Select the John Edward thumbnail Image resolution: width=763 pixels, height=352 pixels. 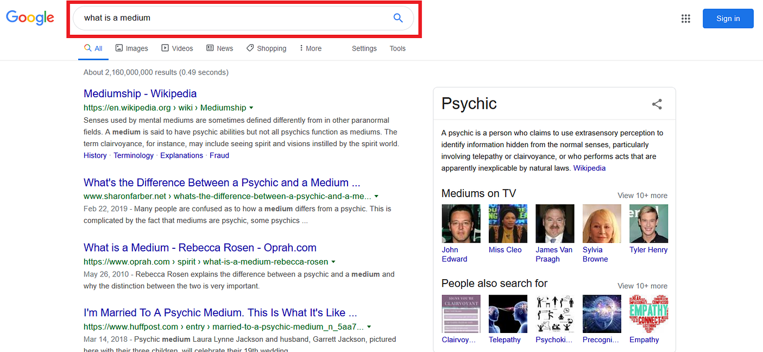(461, 223)
